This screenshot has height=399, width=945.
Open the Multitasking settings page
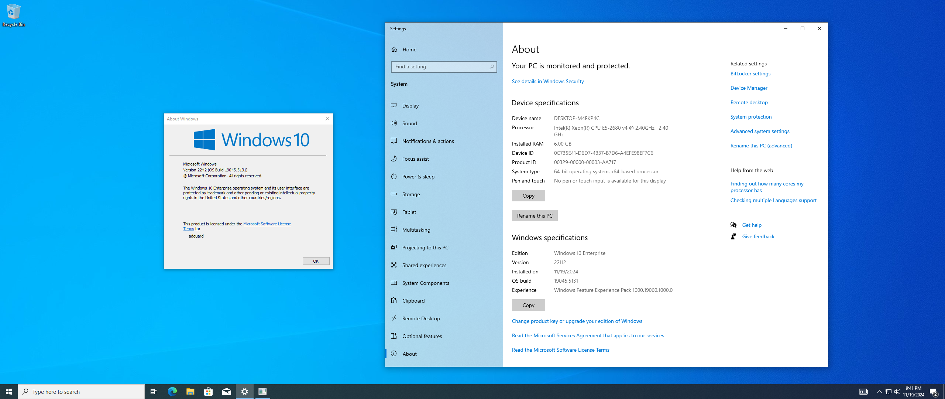[x=416, y=230]
